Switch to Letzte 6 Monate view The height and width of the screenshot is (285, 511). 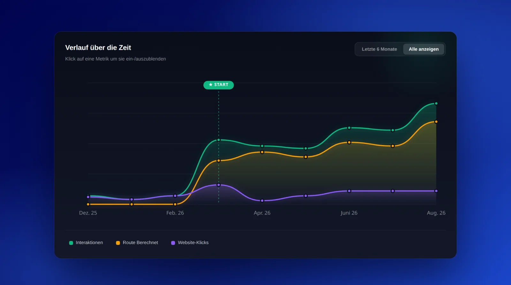[379, 49]
